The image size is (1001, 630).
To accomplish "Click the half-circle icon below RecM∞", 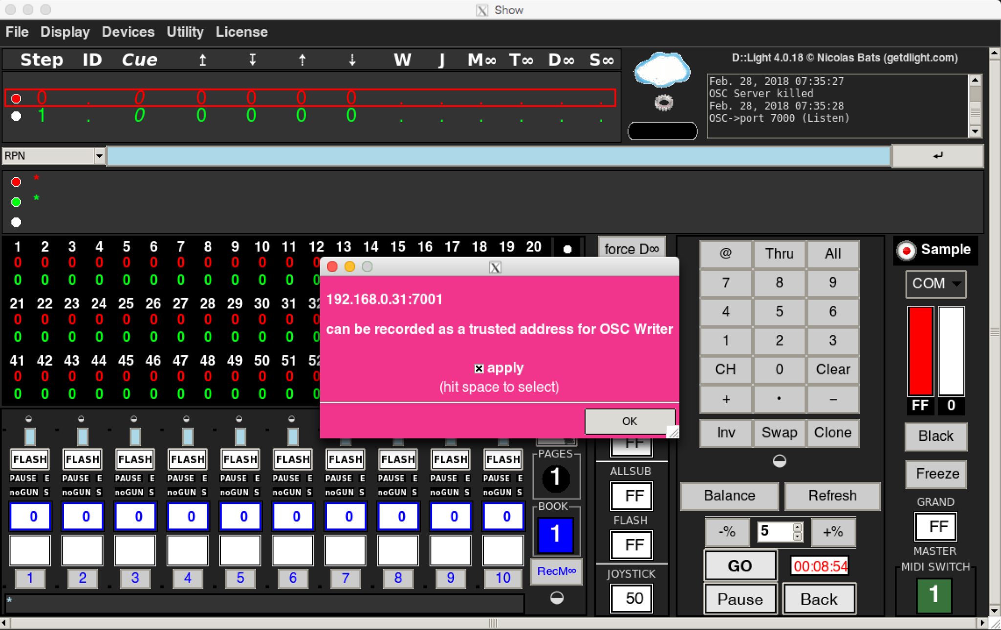I will (557, 598).
